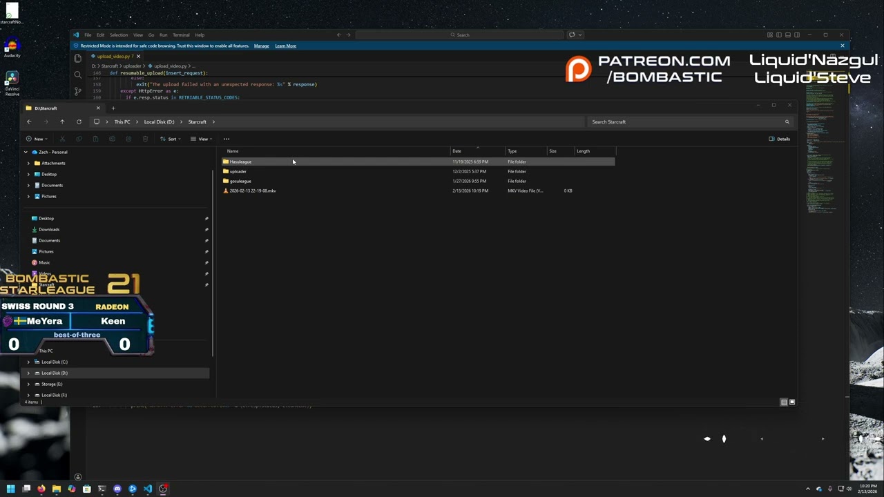Click the Rename icon in Explorer toolbar
Image resolution: width=884 pixels, height=497 pixels.
[112, 139]
